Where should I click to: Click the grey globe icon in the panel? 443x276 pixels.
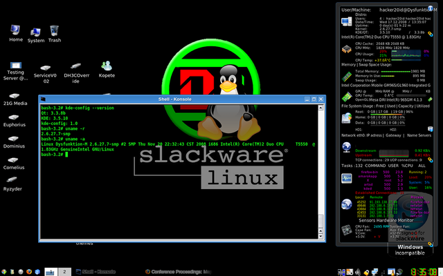point(21,272)
